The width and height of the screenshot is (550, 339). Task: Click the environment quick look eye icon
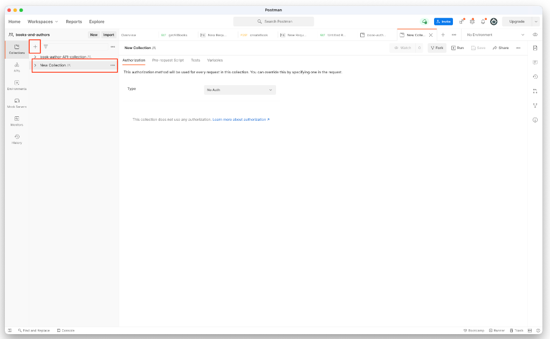(x=535, y=34)
